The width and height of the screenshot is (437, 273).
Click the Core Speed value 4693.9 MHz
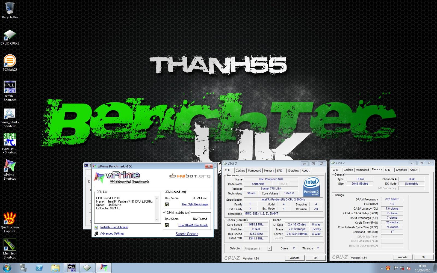pos(256,225)
